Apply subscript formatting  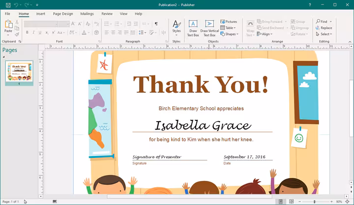pos(47,33)
